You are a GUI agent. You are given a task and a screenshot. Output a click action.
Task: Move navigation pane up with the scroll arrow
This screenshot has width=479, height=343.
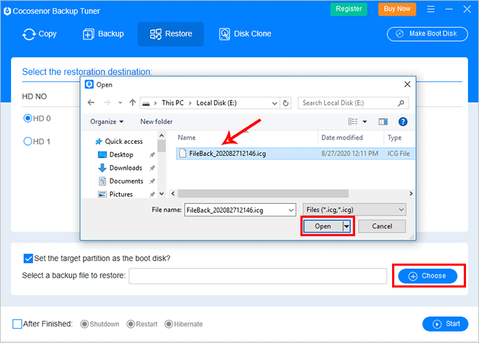[161, 136]
